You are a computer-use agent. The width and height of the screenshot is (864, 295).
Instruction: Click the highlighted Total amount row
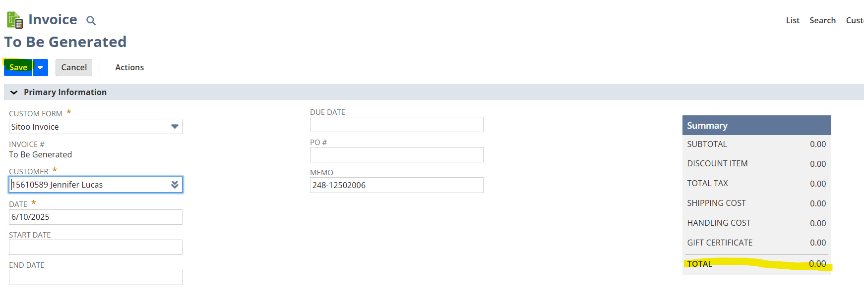click(757, 264)
